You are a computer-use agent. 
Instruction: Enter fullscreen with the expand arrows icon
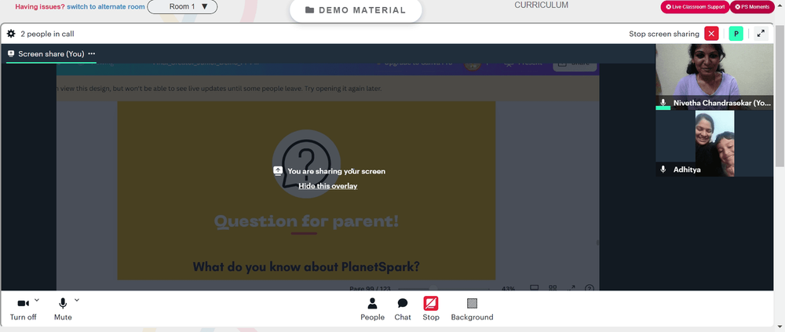[761, 34]
